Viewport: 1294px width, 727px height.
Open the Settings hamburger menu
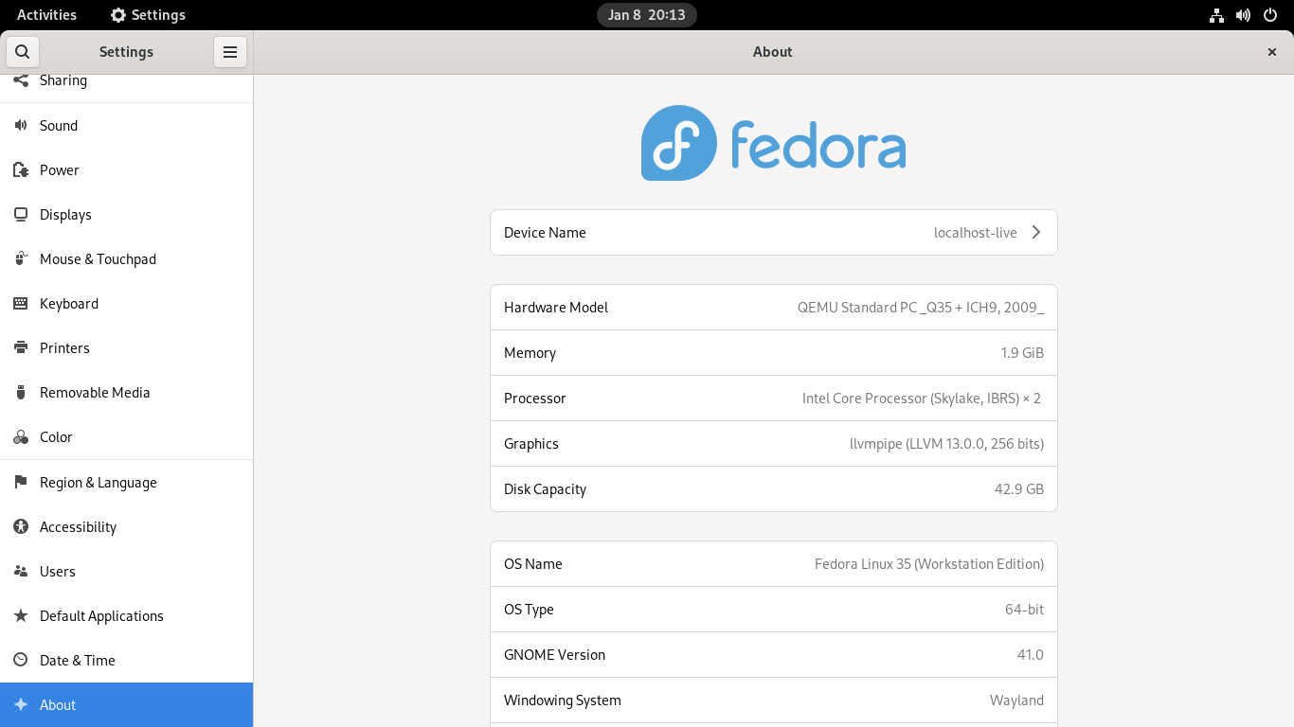click(x=230, y=52)
